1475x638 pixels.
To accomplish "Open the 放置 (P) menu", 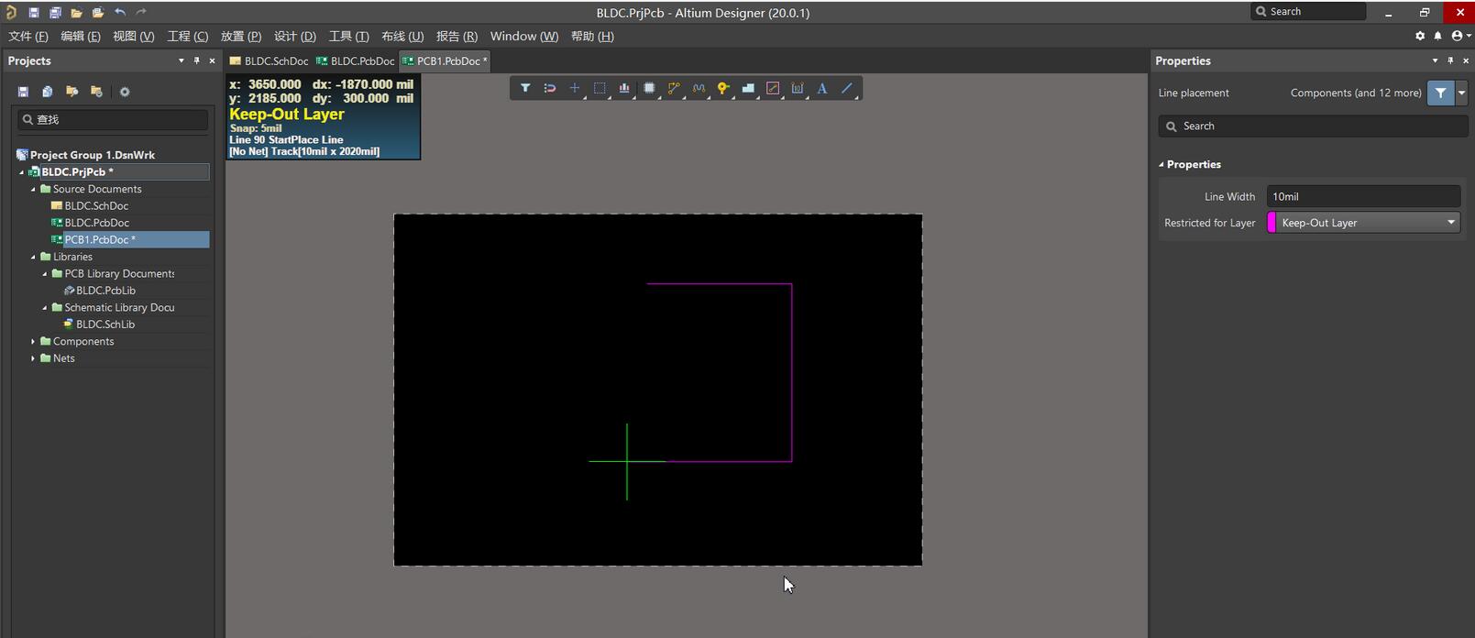I will [241, 36].
